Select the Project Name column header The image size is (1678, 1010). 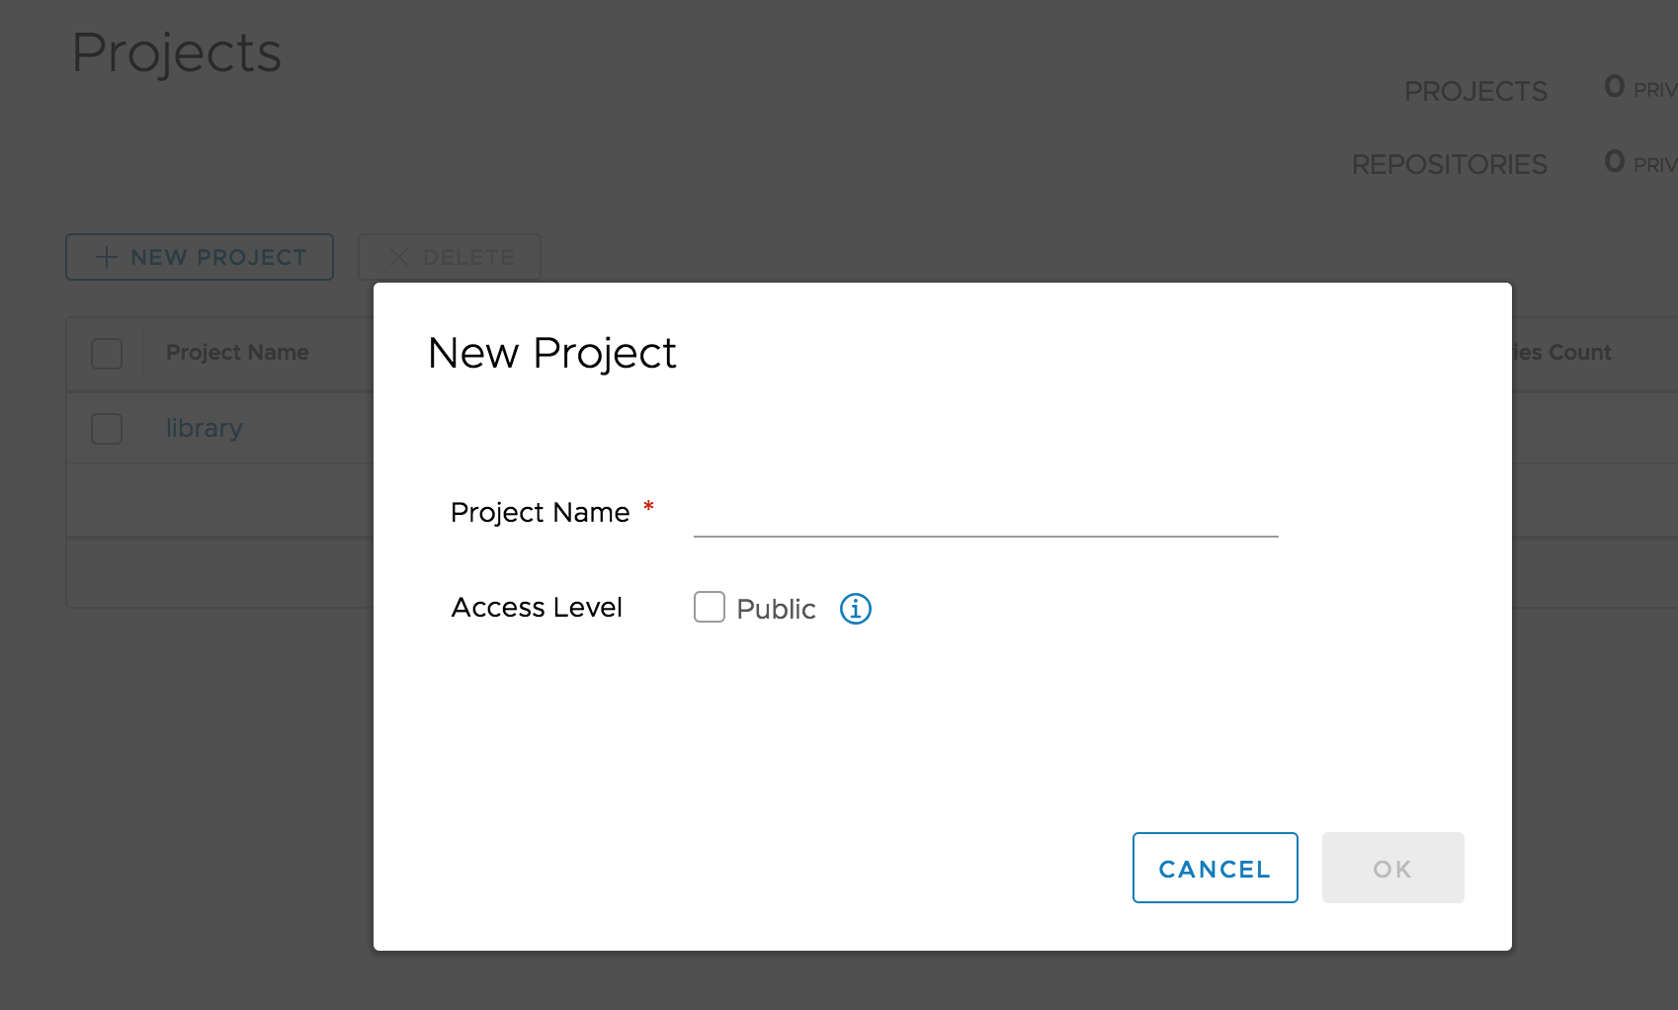point(237,352)
